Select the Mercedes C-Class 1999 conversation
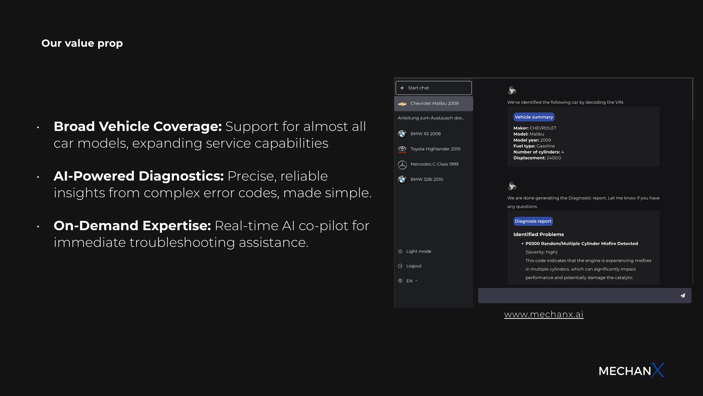Screen dimensions: 703x396 tap(434, 164)
